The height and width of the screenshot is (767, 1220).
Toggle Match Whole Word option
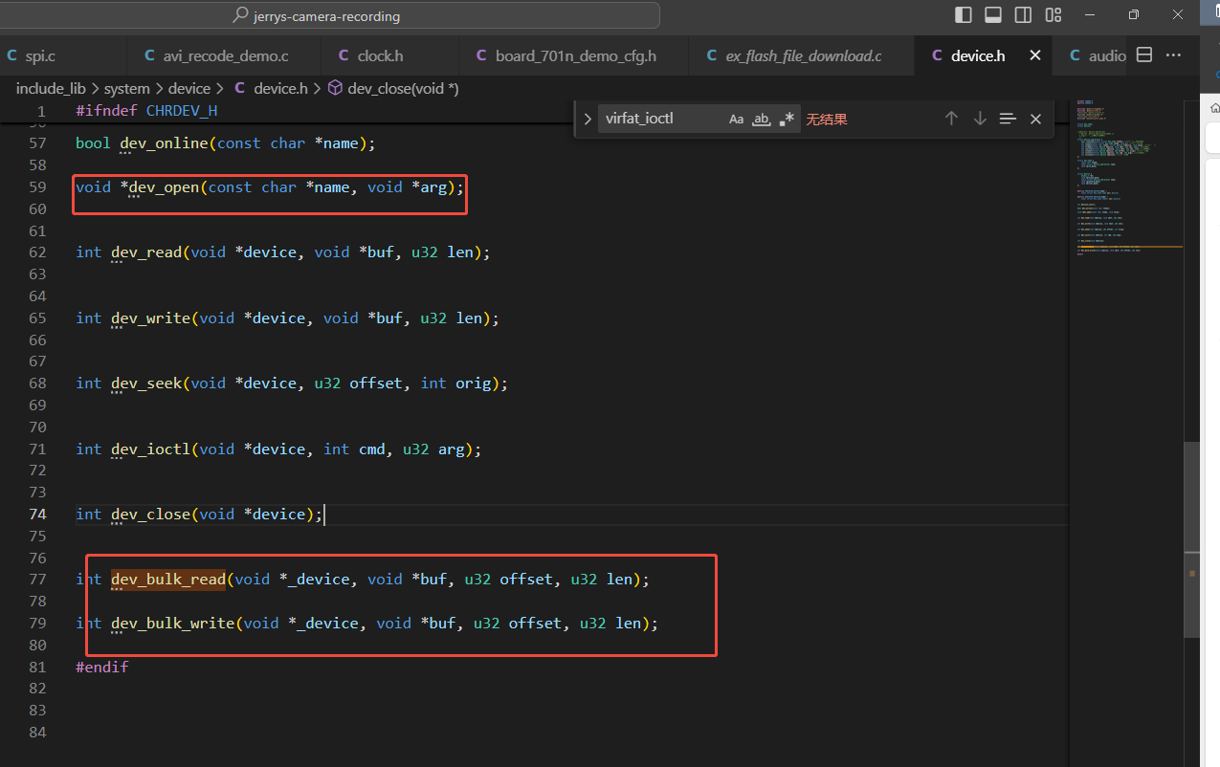click(762, 119)
